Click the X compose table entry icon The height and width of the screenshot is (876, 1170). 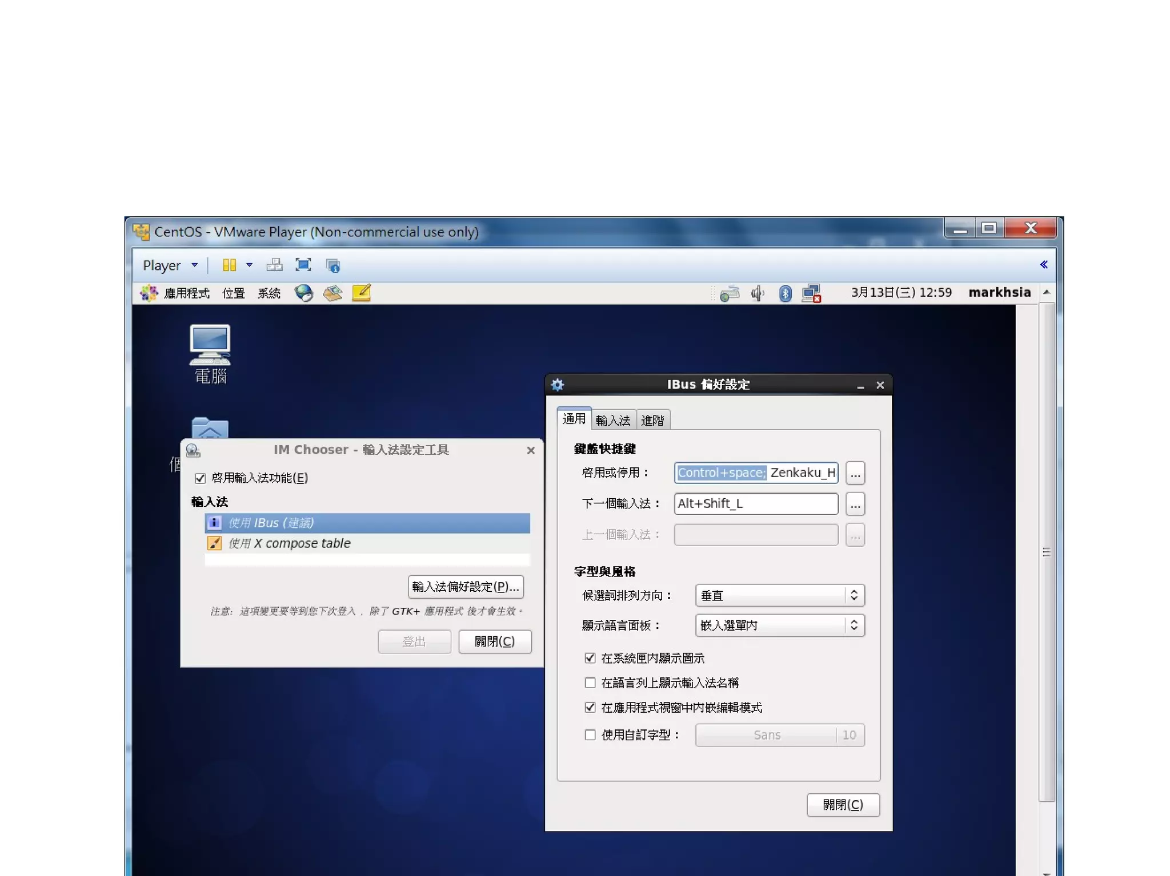pos(214,543)
